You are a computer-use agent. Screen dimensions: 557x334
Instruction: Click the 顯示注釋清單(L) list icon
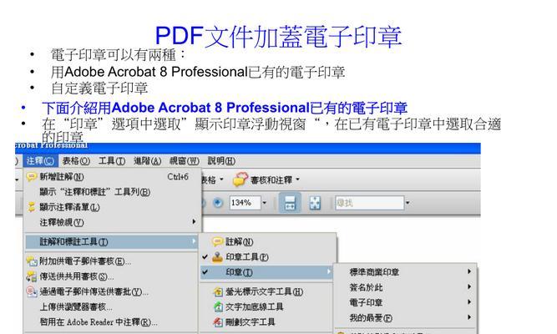(32, 207)
